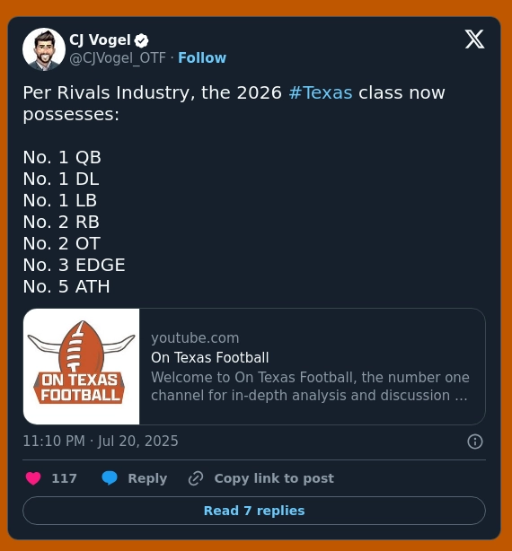The width and height of the screenshot is (512, 551).
Task: Open CJ Vogel's profile avatar
Action: point(44,49)
